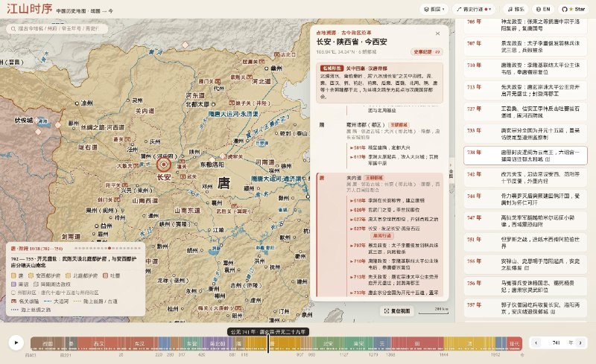Click the 东都洛阳 city label on map

point(212,165)
